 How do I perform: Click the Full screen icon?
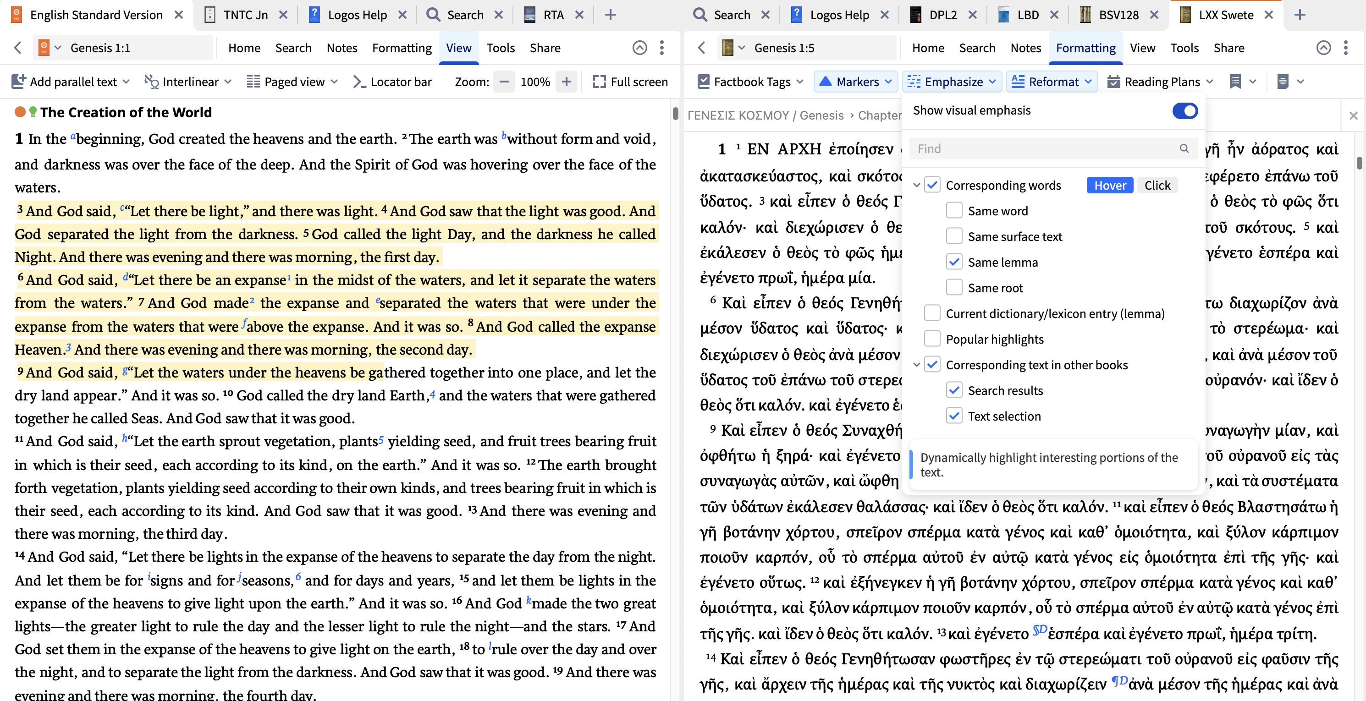599,82
